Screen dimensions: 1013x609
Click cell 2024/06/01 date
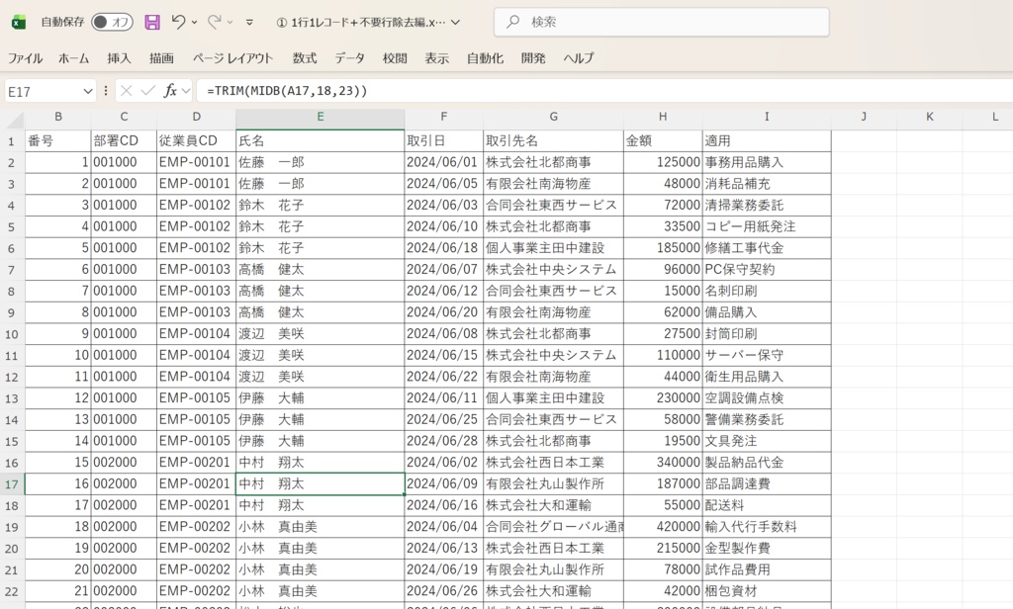coord(444,162)
